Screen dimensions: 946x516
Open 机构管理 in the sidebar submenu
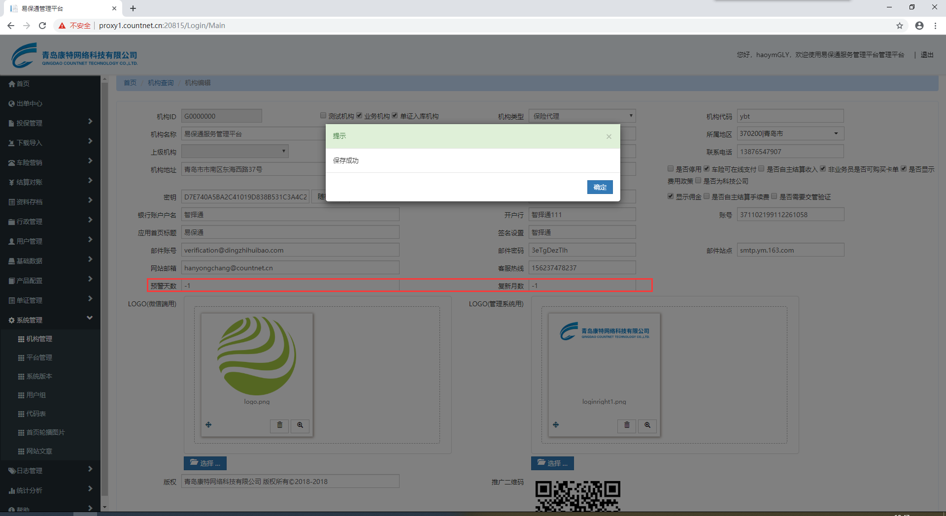pos(39,339)
